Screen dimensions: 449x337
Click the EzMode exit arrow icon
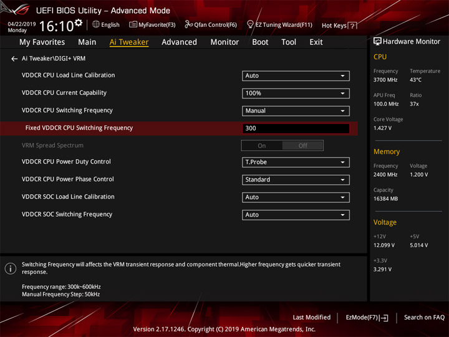click(x=384, y=318)
